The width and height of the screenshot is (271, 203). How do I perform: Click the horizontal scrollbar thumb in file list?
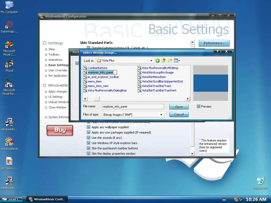click(x=97, y=99)
